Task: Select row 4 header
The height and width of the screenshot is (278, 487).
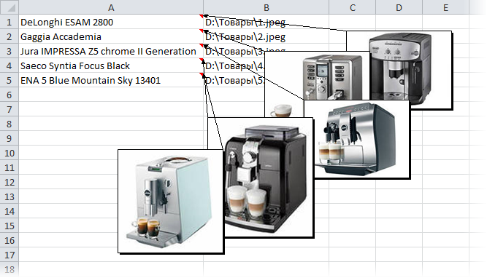Action: point(9,65)
